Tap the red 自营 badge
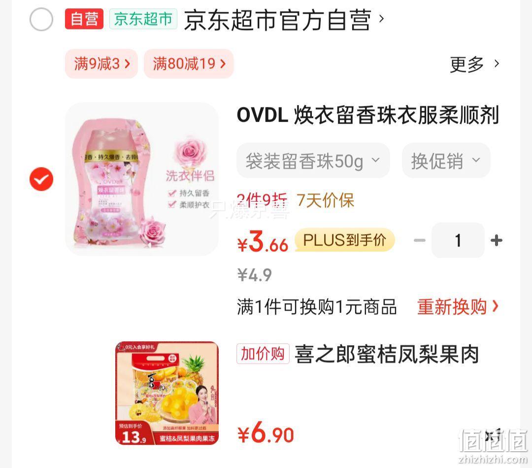This screenshot has width=532, height=468. tap(84, 19)
